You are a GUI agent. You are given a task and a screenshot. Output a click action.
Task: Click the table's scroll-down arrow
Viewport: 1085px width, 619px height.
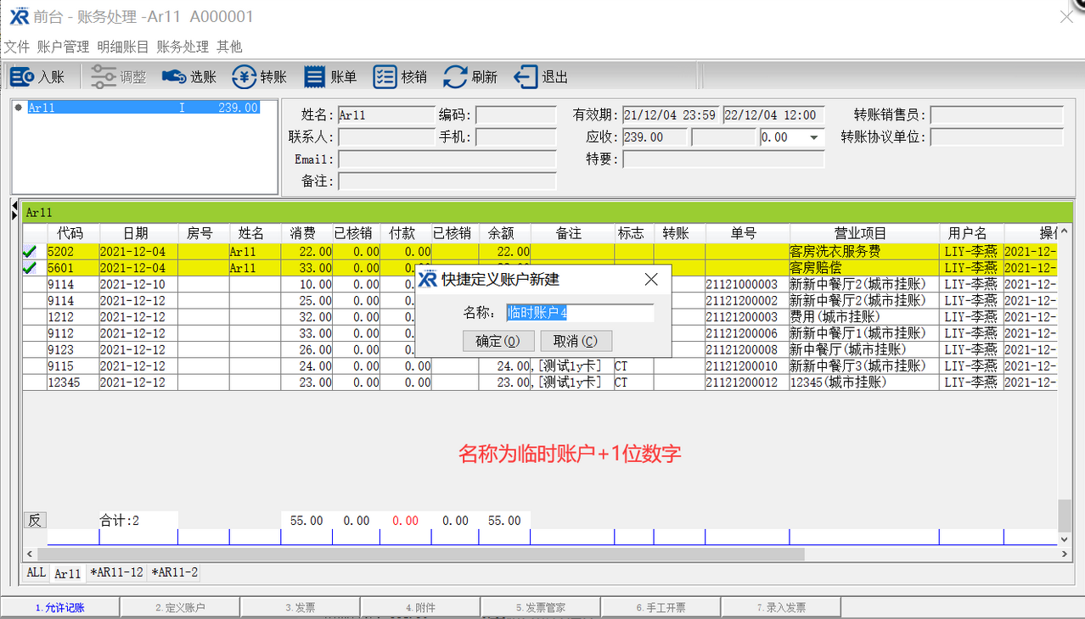pos(1065,539)
